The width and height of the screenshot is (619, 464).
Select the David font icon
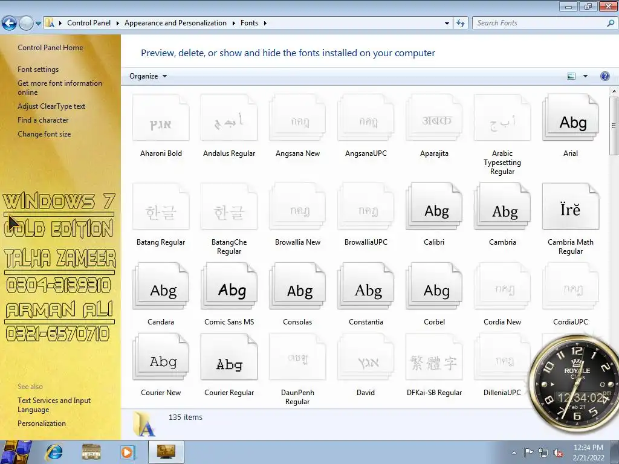click(366, 356)
